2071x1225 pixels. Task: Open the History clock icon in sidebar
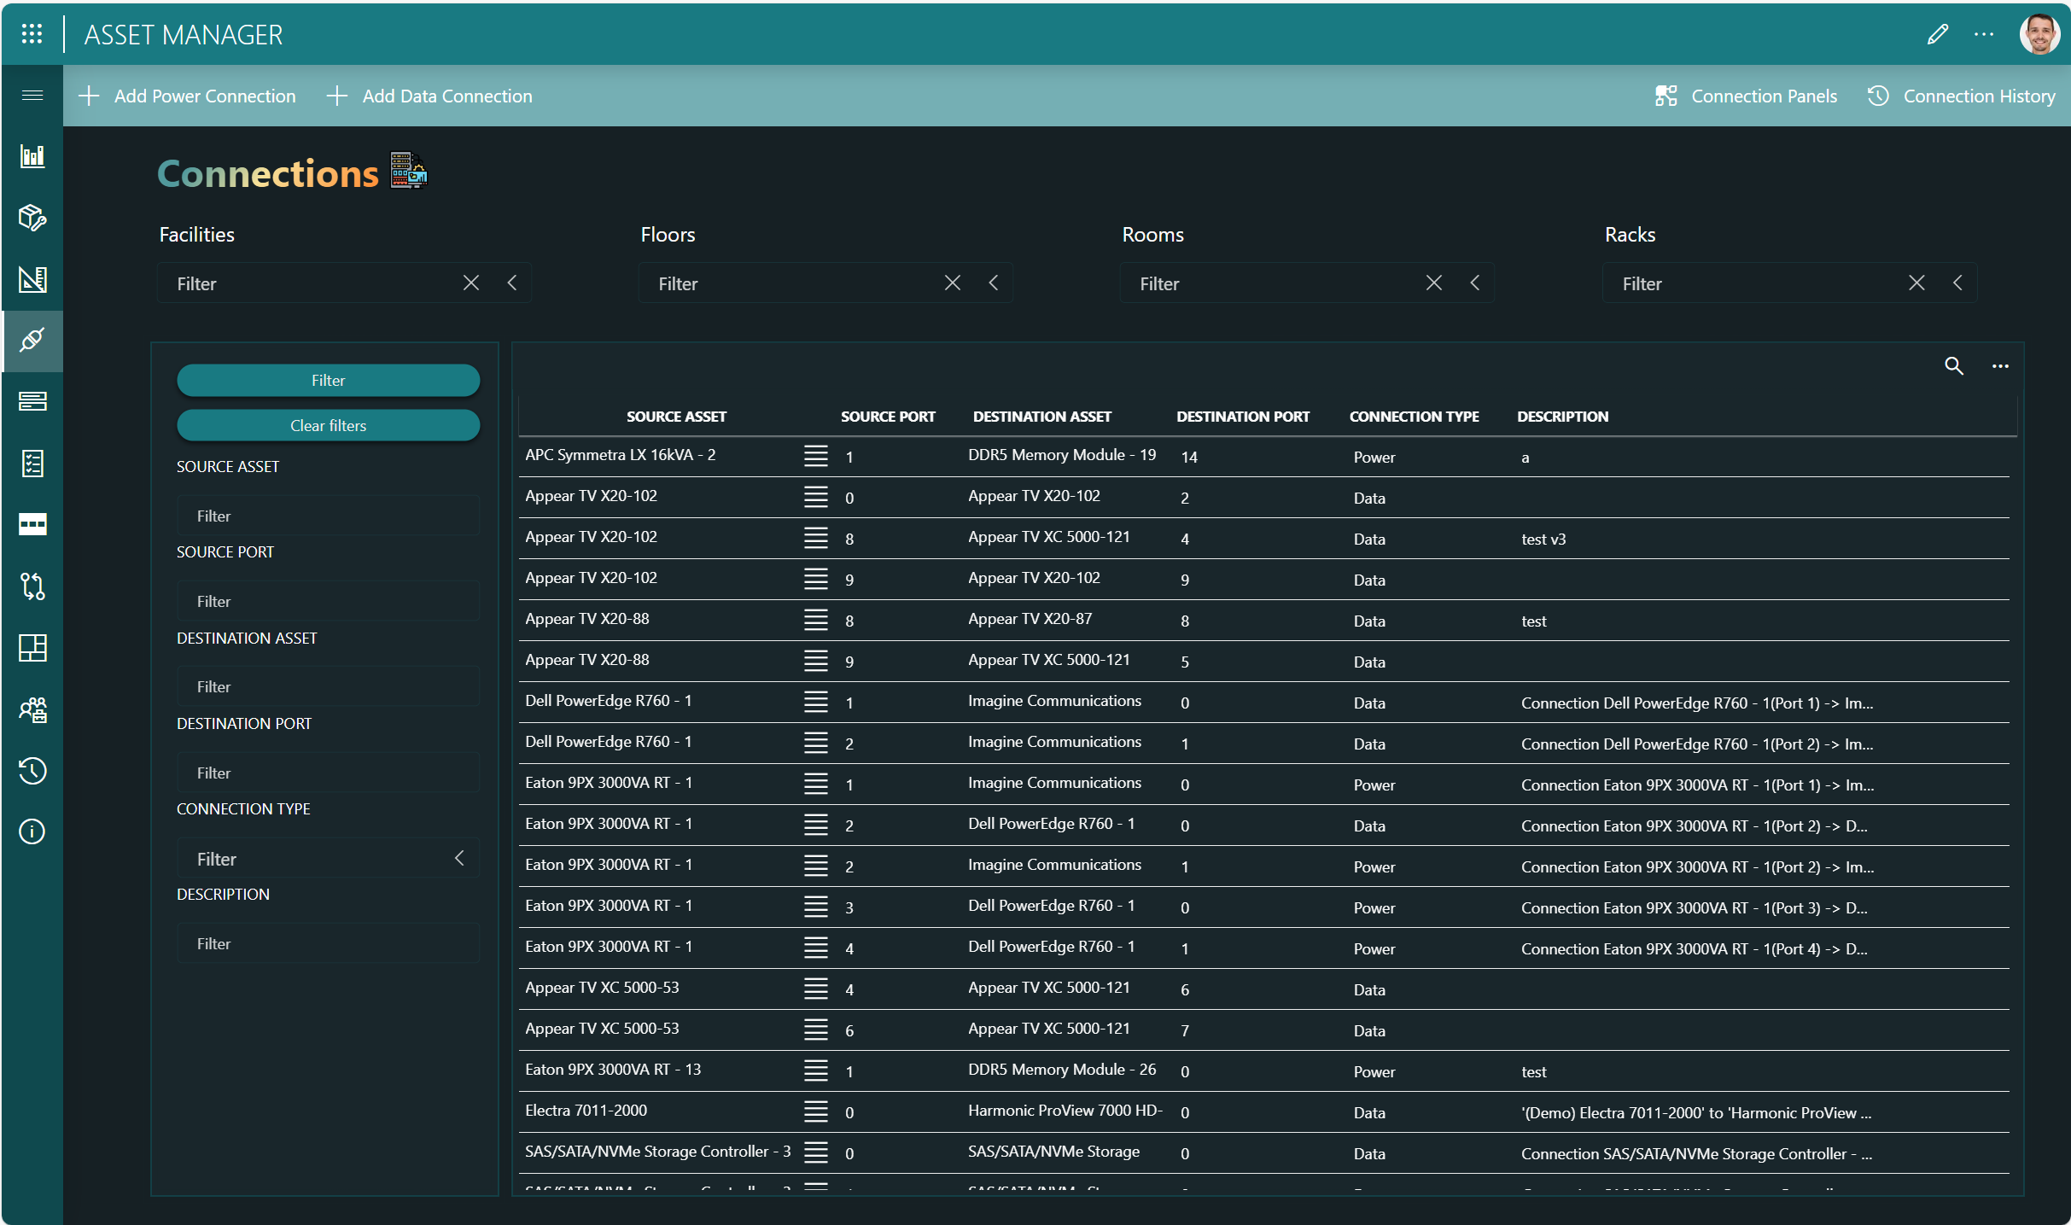[x=32, y=771]
